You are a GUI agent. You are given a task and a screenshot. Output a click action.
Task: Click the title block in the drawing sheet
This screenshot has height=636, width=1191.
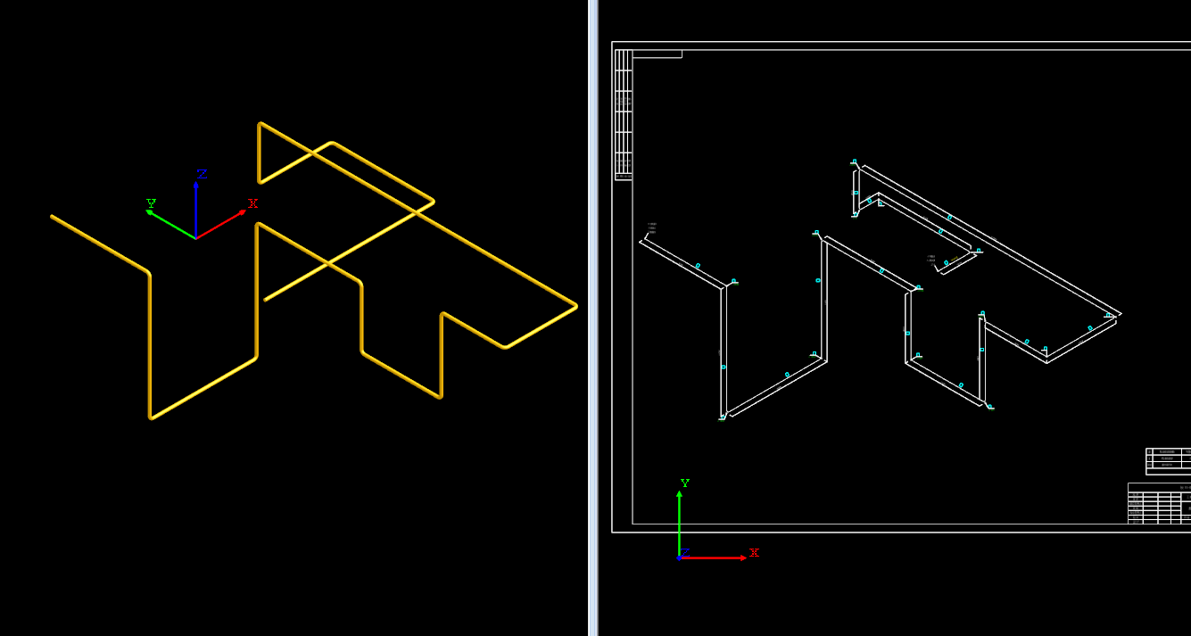click(1159, 504)
